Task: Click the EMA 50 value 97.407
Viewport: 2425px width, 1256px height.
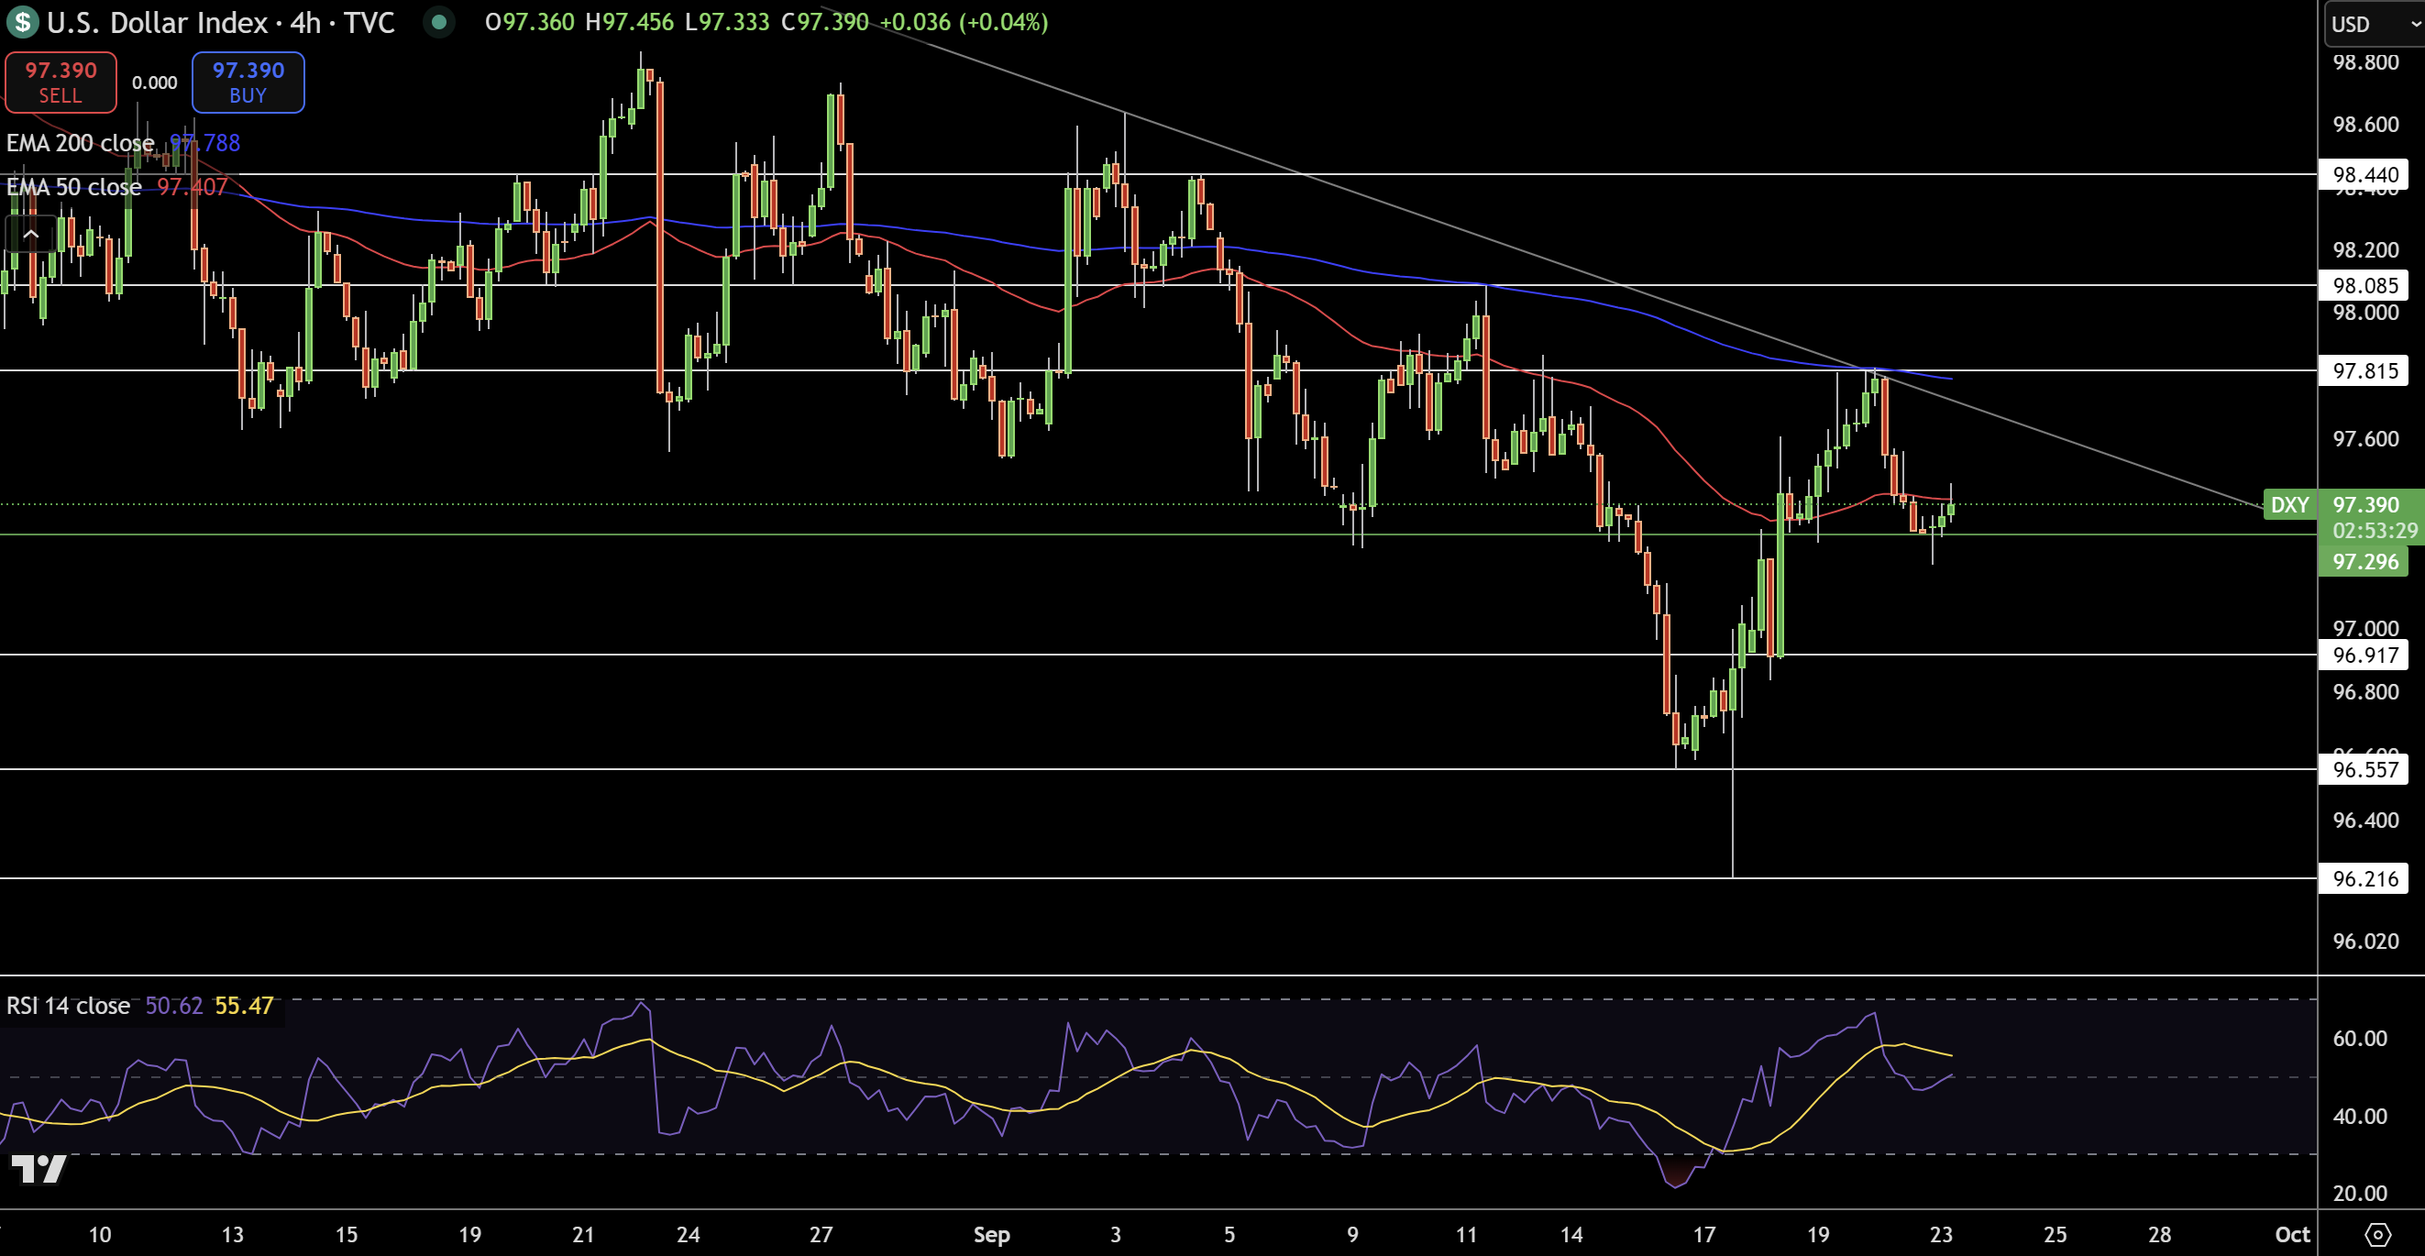Action: coord(192,186)
